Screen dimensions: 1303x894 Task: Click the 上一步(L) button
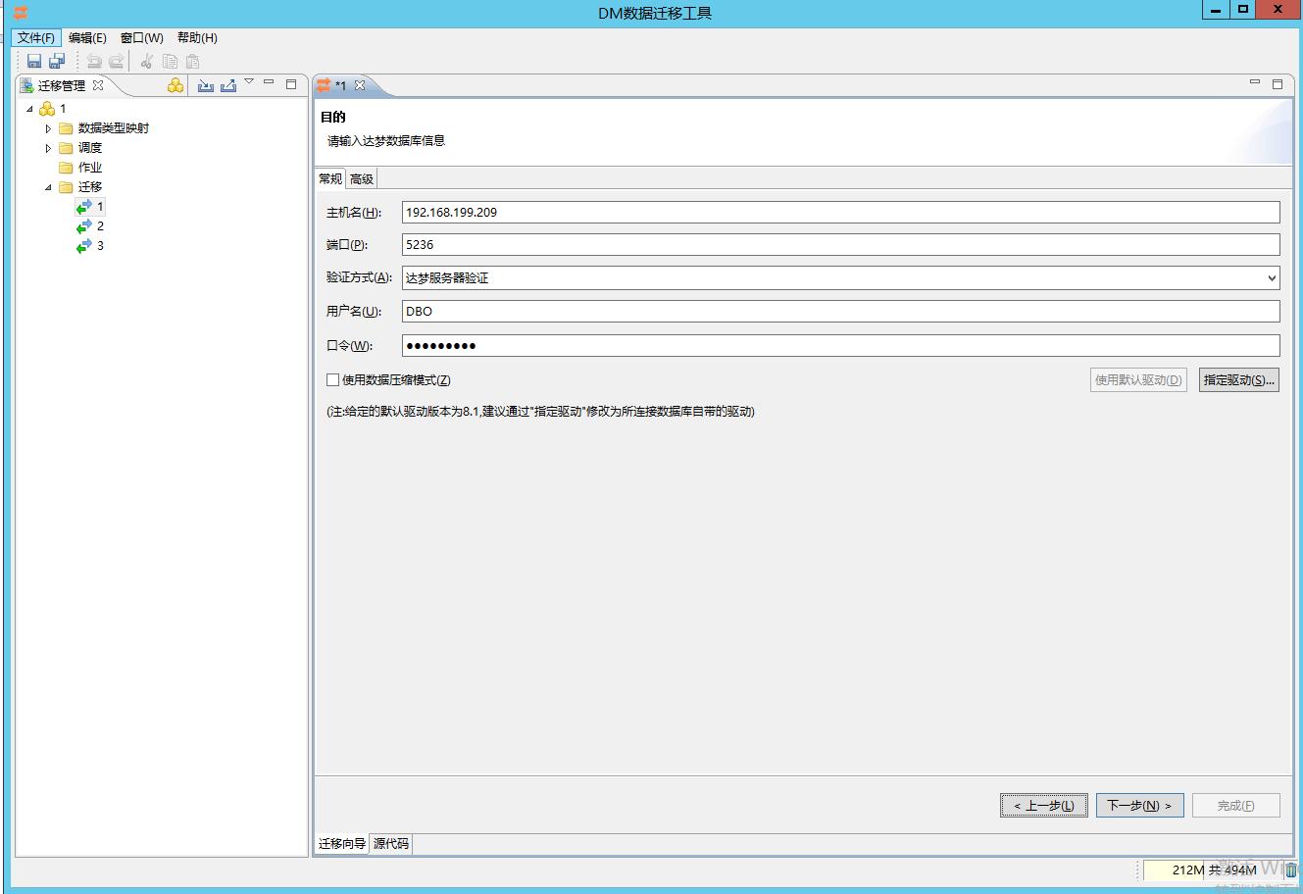[x=1044, y=806]
